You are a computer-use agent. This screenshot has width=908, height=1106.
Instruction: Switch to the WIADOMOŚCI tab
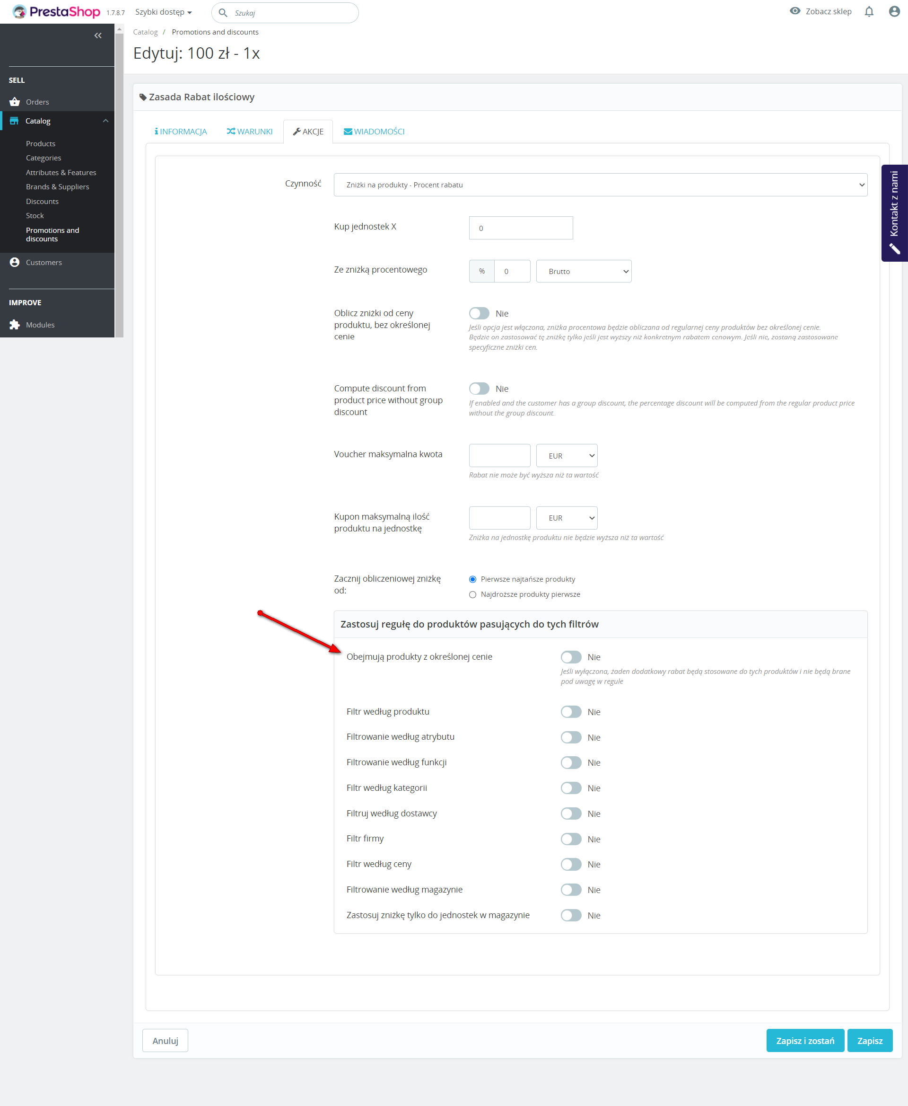374,132
